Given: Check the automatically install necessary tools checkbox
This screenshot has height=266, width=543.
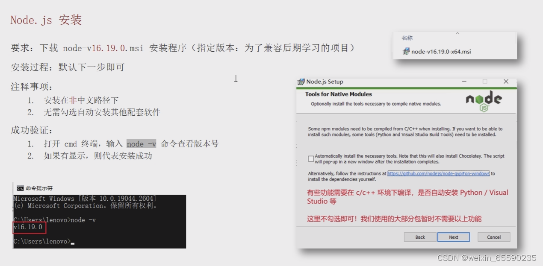Looking at the screenshot, I should click(x=311, y=159).
